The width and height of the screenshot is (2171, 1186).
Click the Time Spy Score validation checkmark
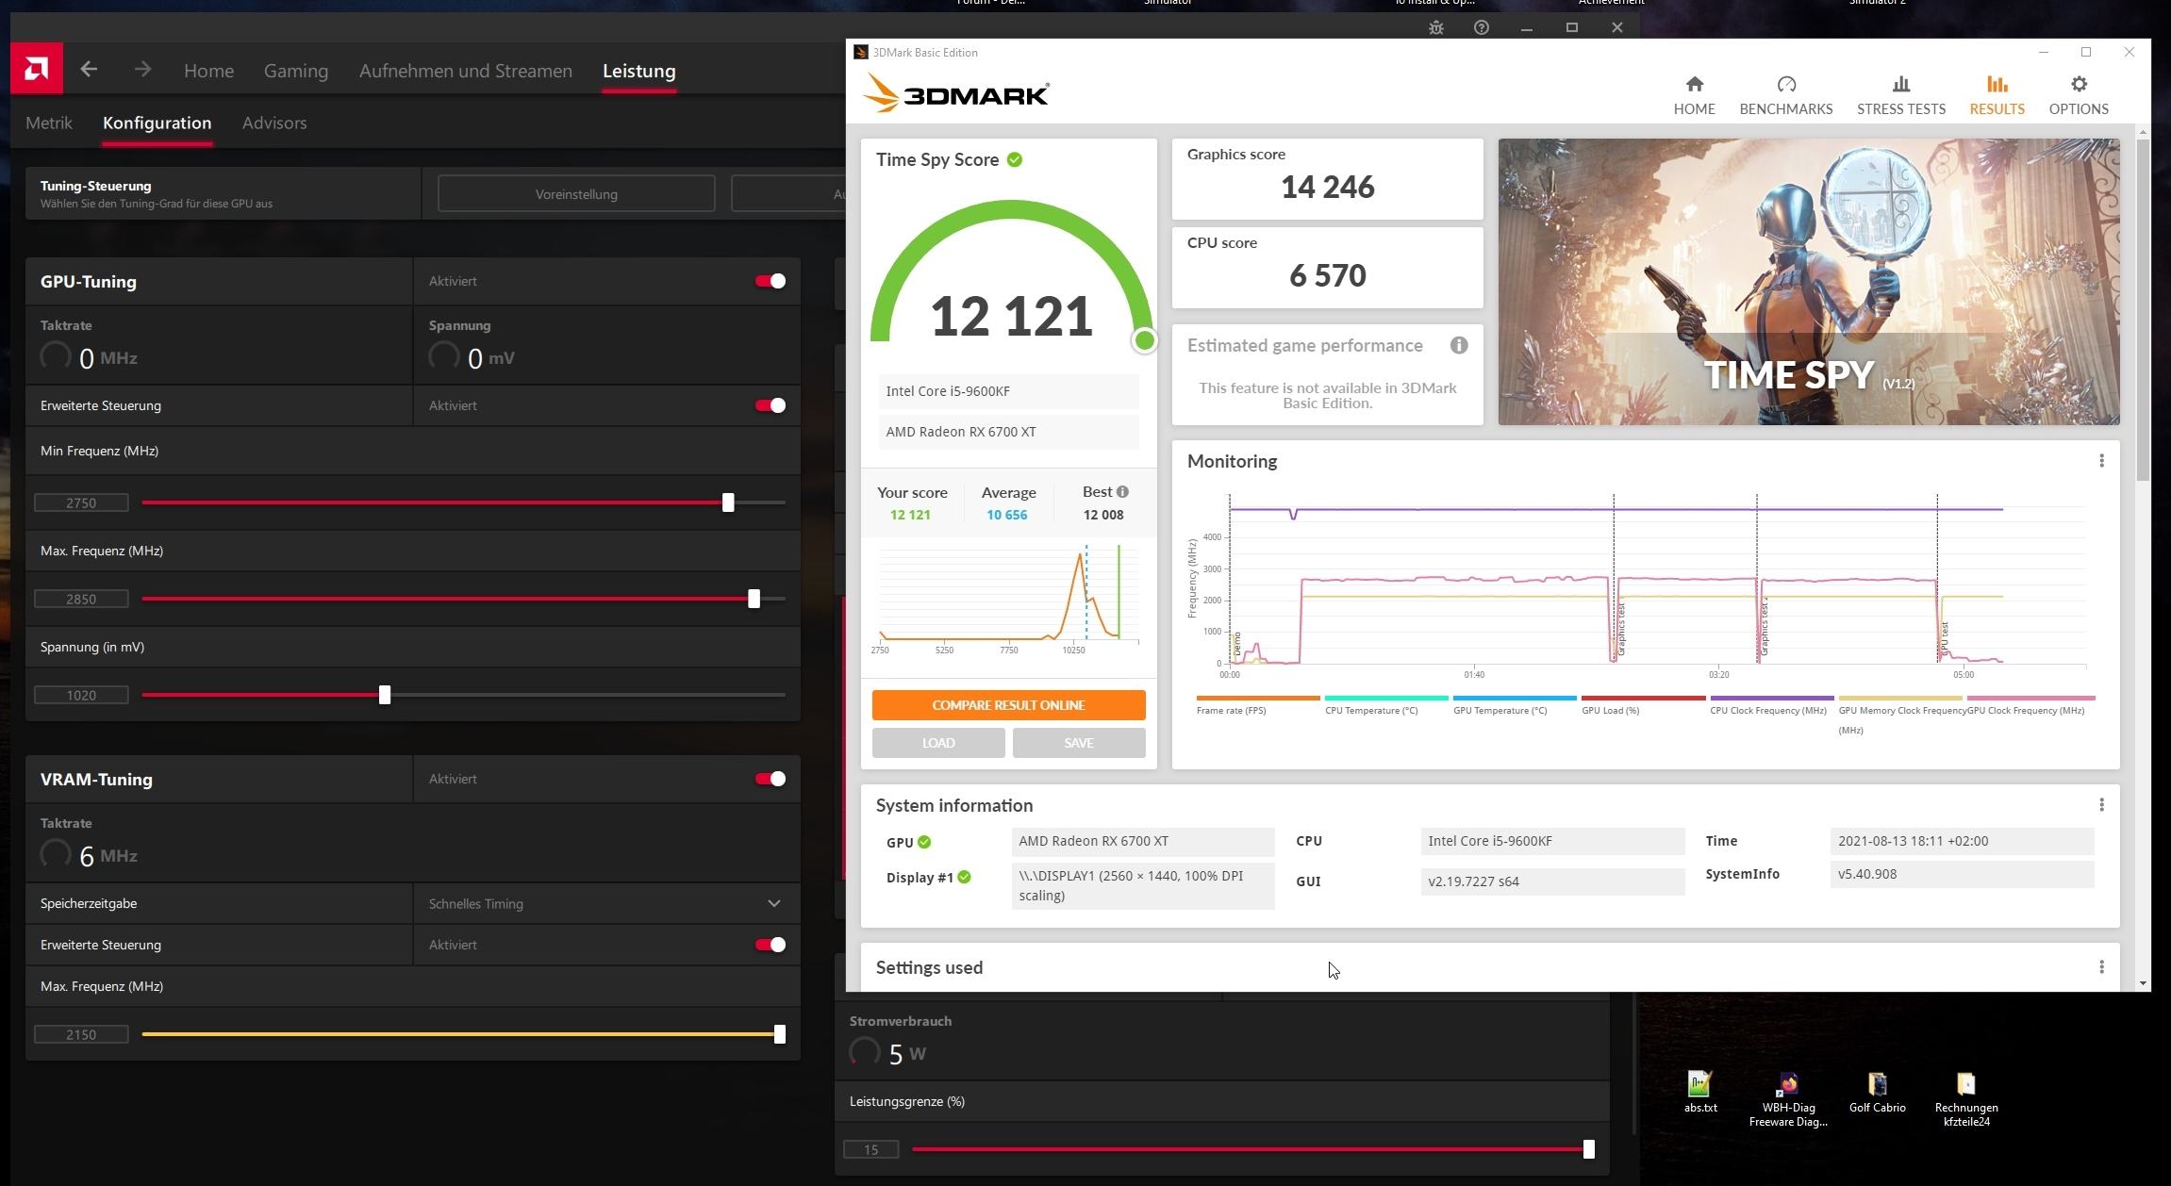click(1015, 159)
